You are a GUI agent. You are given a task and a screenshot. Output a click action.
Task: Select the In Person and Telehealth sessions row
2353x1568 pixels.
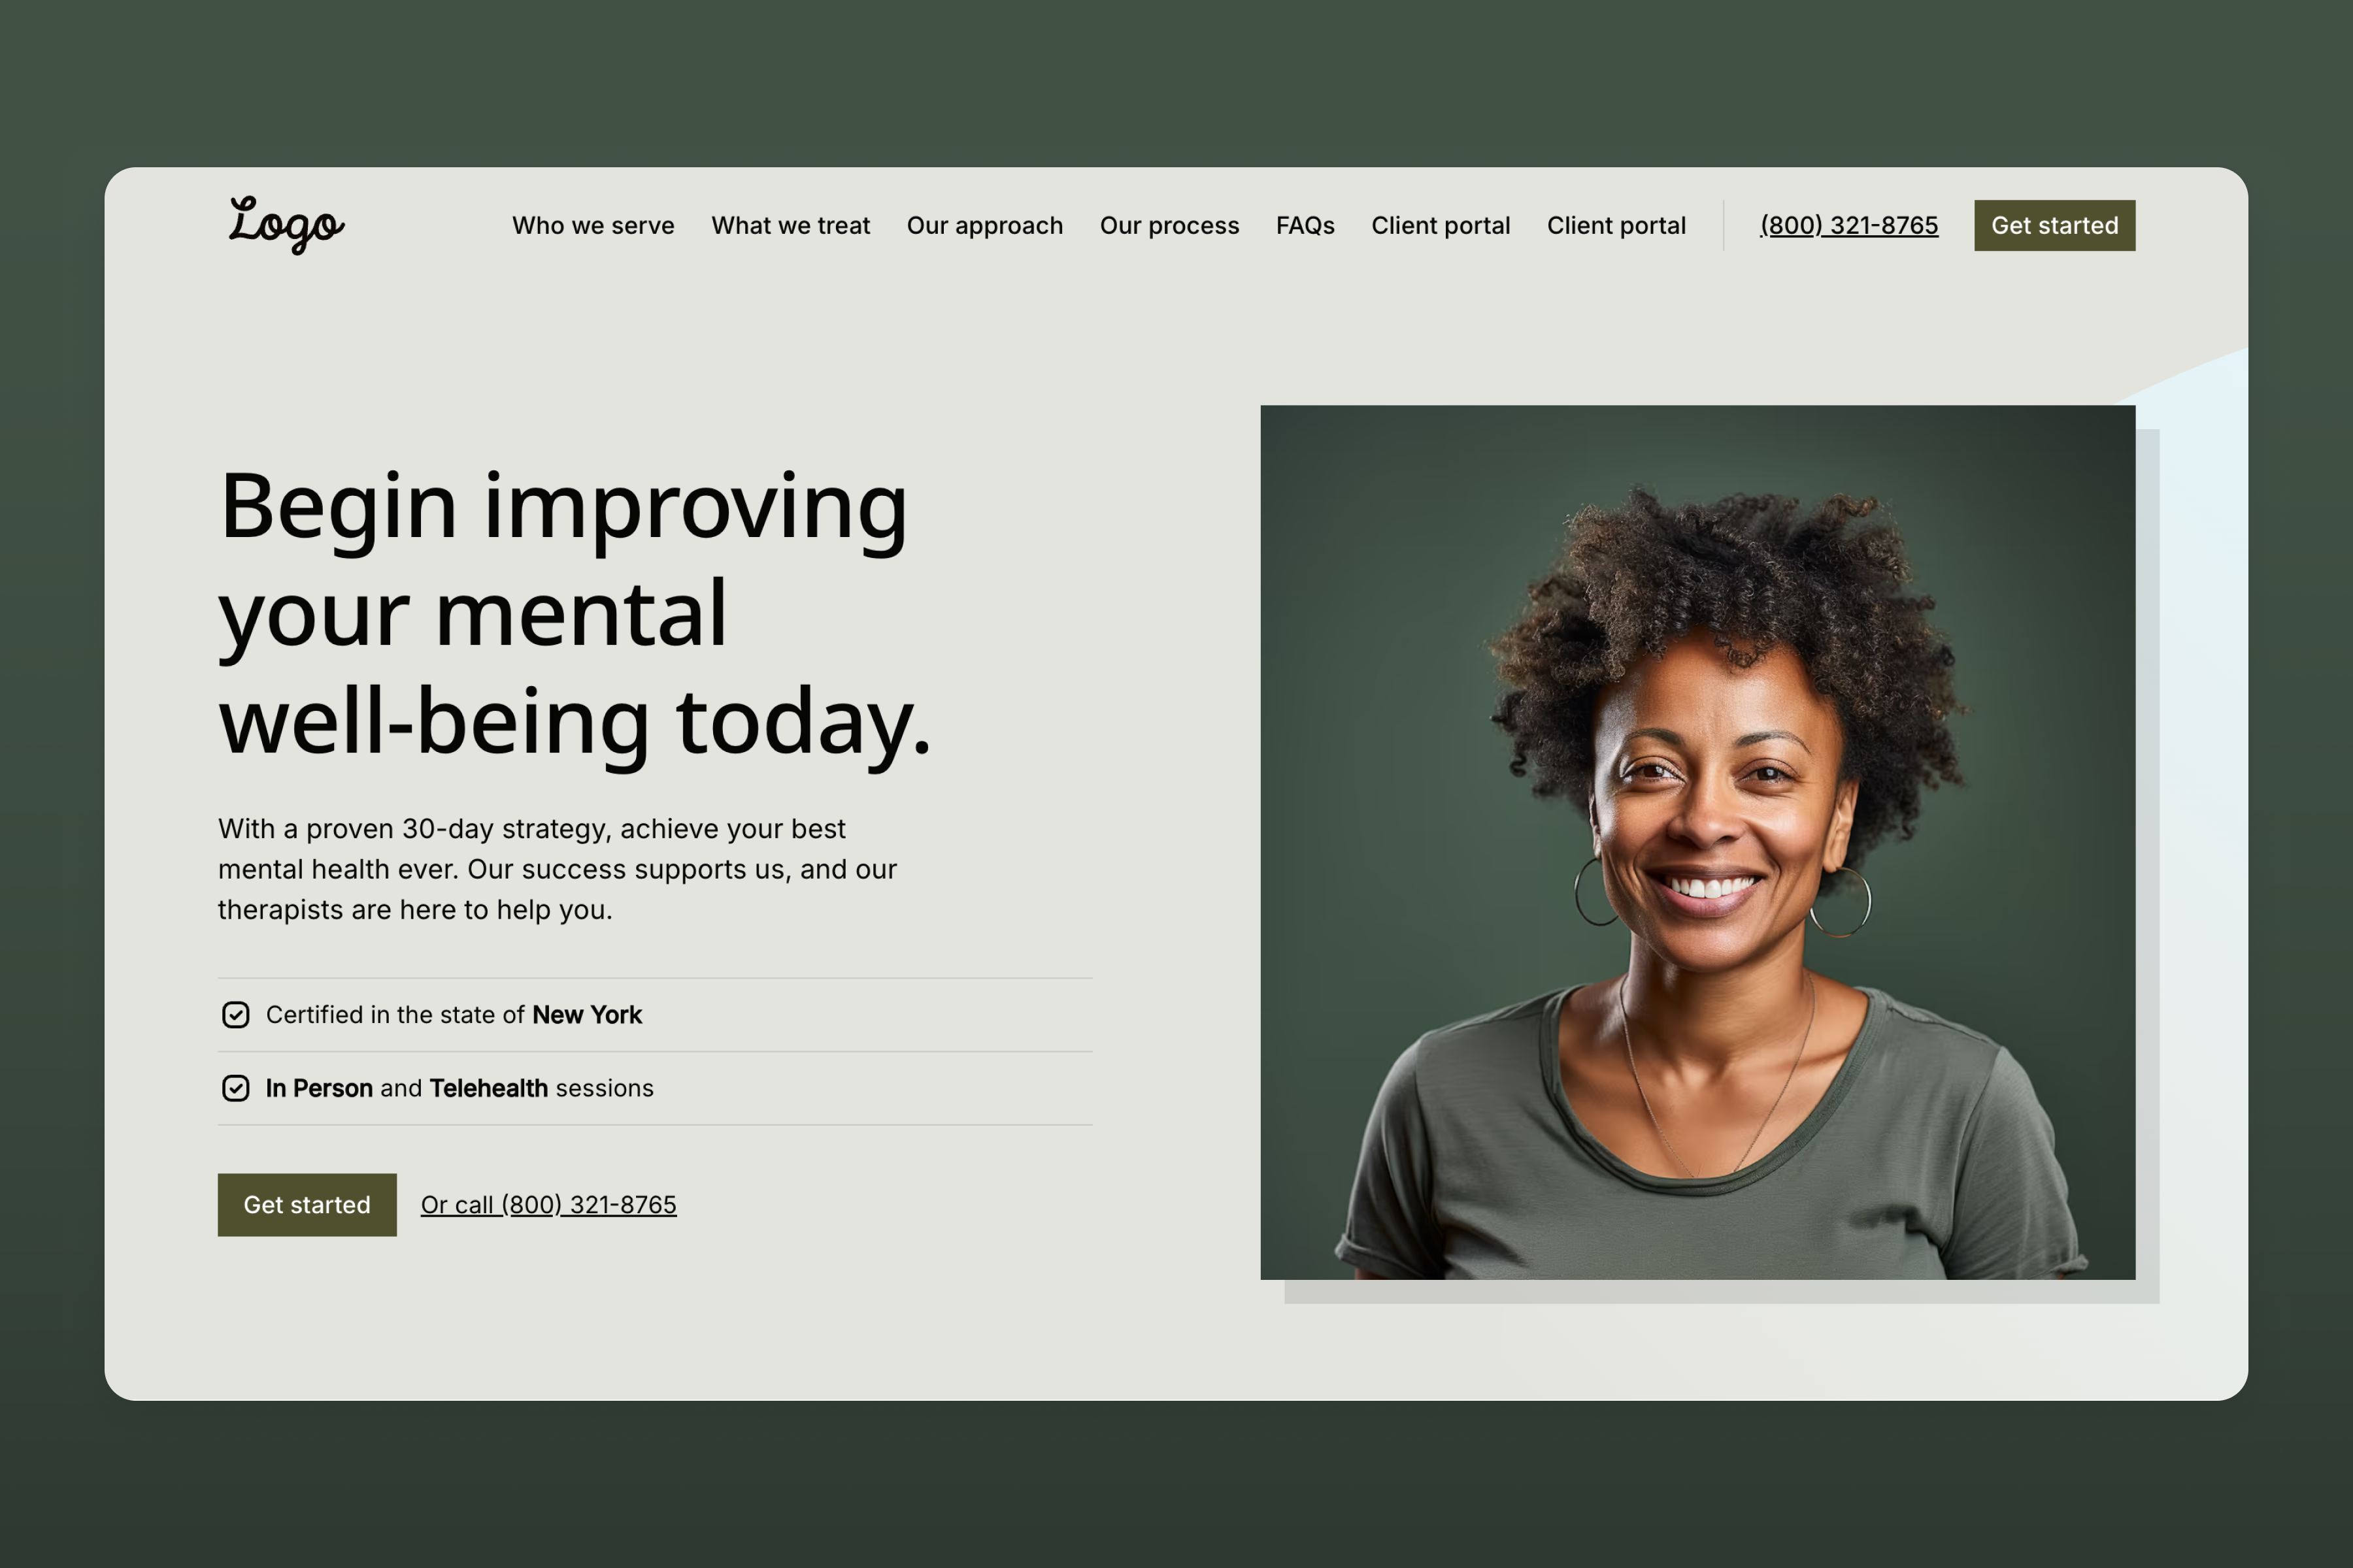(x=656, y=1088)
